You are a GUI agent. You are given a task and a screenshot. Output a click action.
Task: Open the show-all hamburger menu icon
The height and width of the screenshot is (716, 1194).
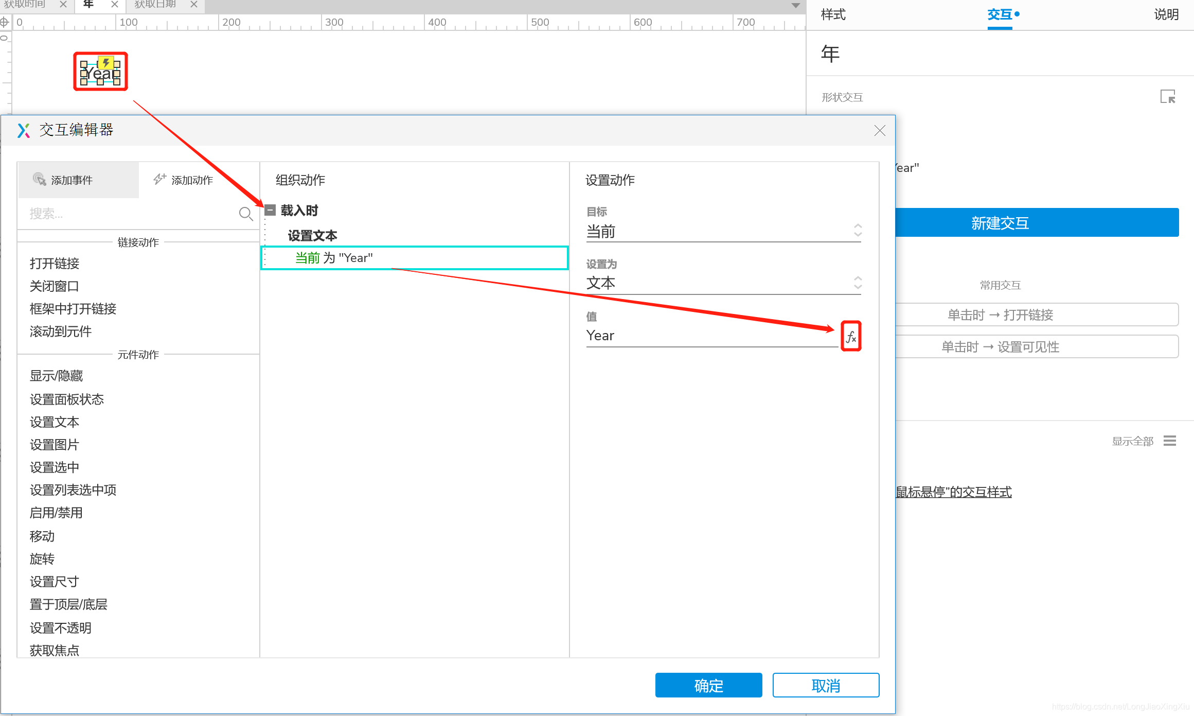pyautogui.click(x=1170, y=441)
